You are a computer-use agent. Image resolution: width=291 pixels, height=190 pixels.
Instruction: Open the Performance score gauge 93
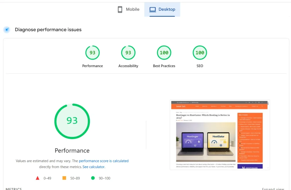coord(92,52)
